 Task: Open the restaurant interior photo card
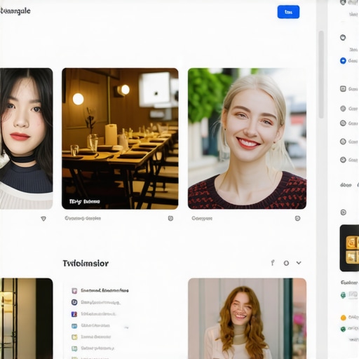click(x=120, y=139)
